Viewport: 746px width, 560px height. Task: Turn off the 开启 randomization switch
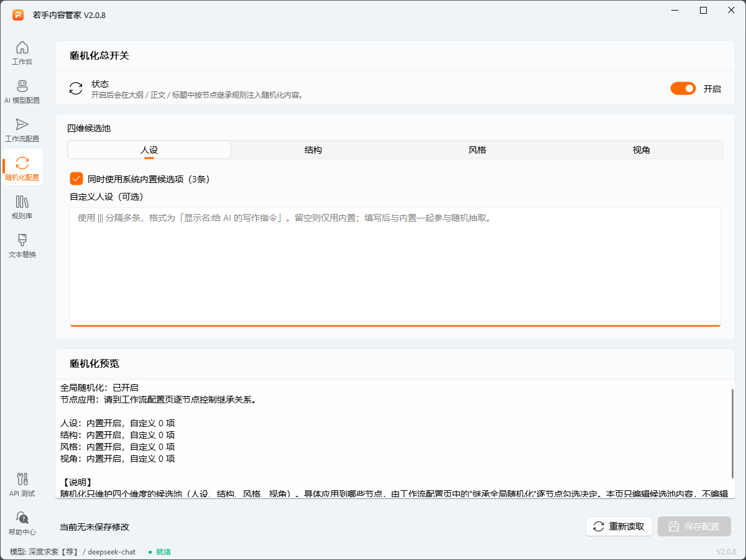pos(683,88)
